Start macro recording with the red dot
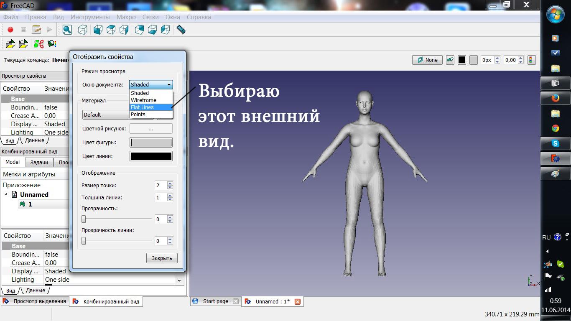This screenshot has height=321, width=571. coord(10,30)
